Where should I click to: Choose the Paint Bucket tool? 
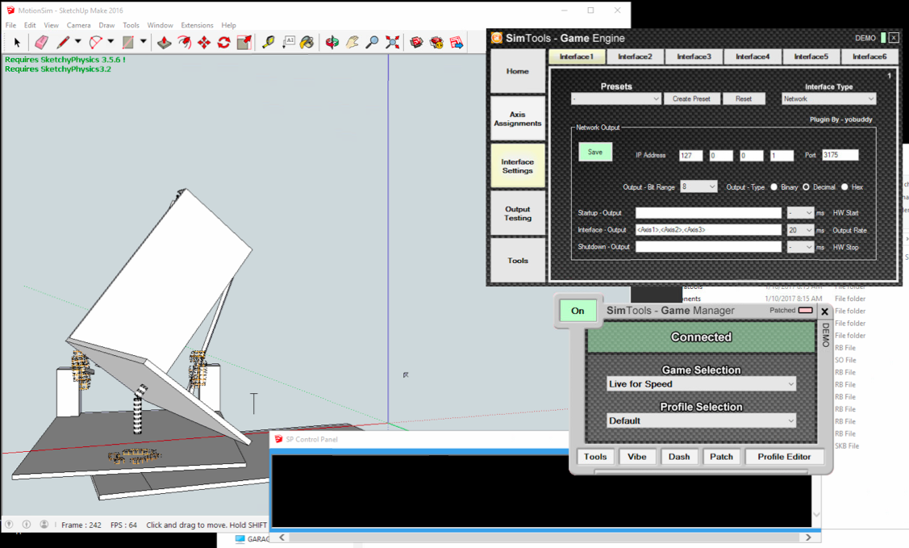[307, 42]
